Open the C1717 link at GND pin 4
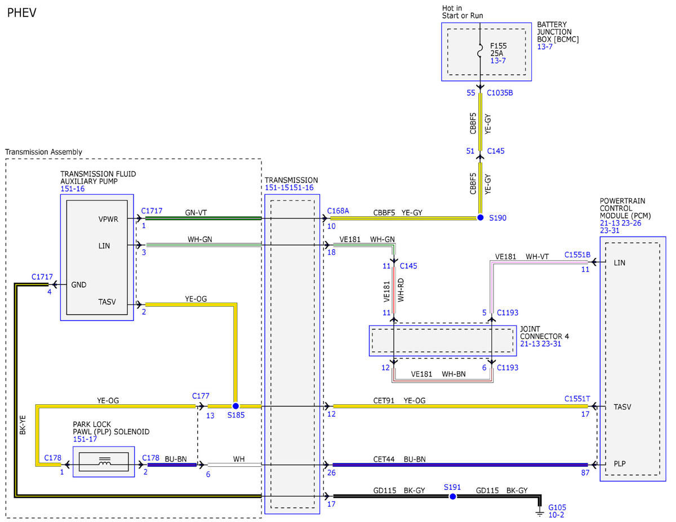Screen dimensions: 676x522 [42, 276]
